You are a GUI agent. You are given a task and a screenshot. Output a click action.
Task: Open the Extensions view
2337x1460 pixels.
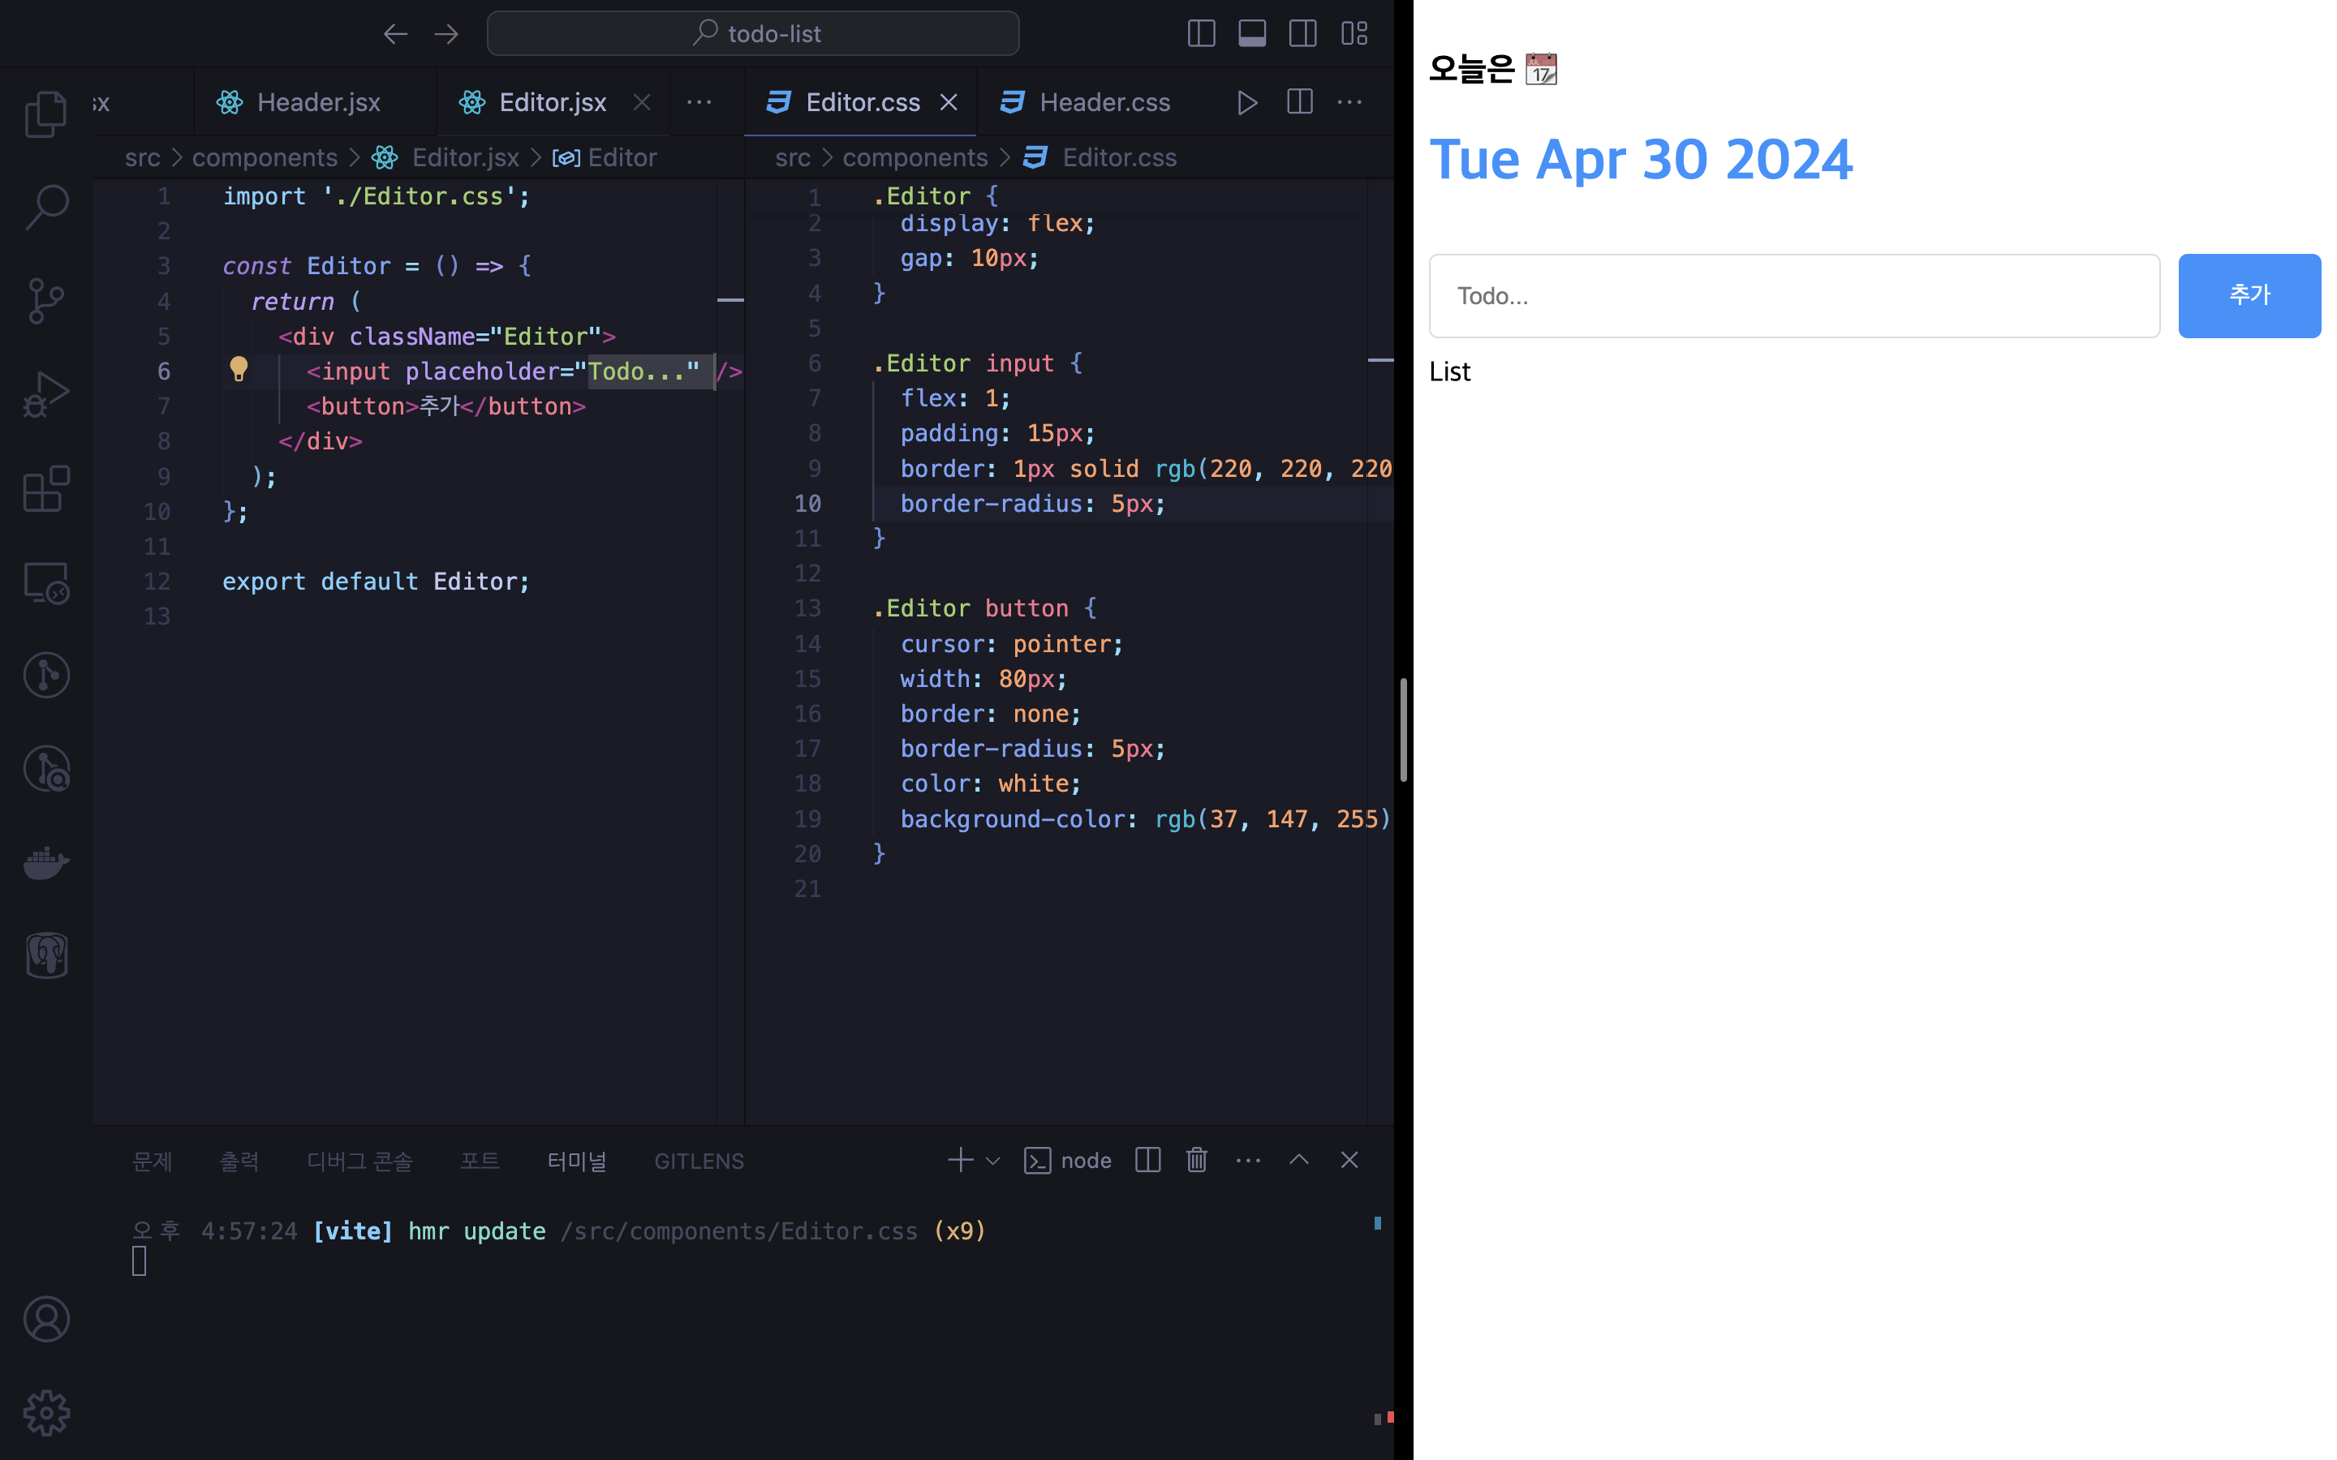pos(45,488)
